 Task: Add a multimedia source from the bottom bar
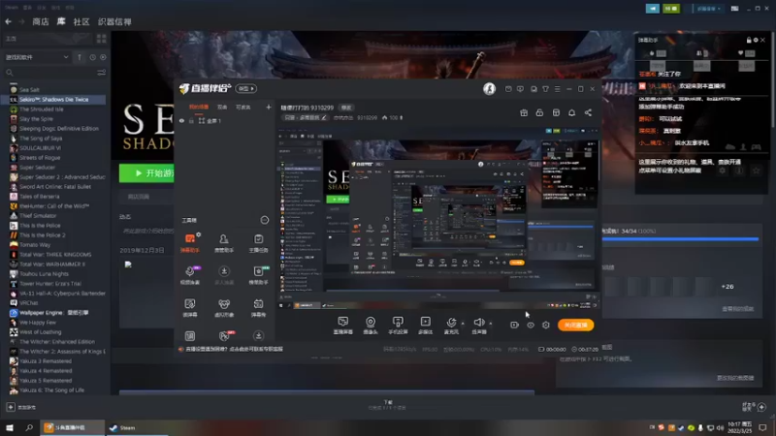[425, 326]
